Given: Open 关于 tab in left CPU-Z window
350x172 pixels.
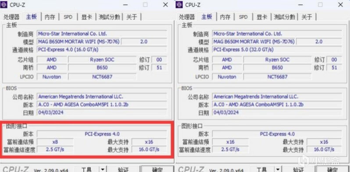Looking at the screenshot, I should [x=132, y=17].
